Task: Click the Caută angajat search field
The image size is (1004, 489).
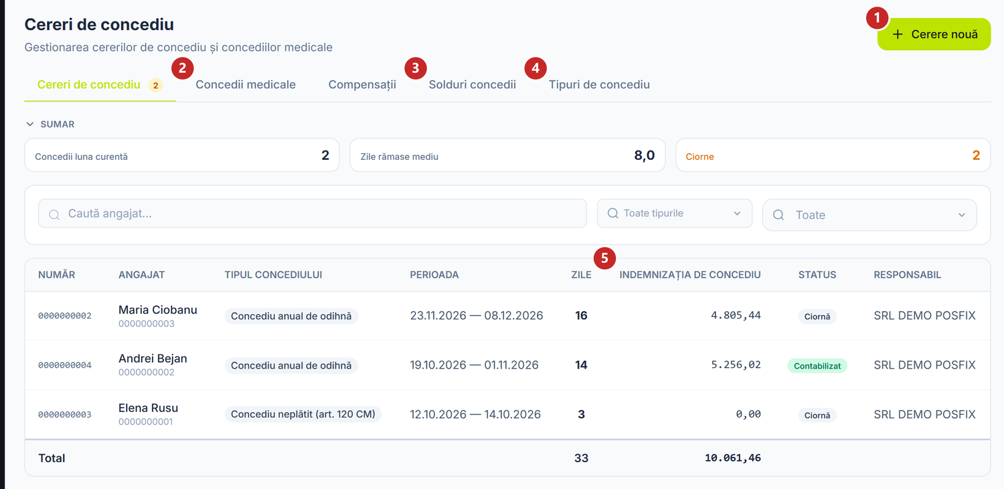Action: [x=313, y=214]
